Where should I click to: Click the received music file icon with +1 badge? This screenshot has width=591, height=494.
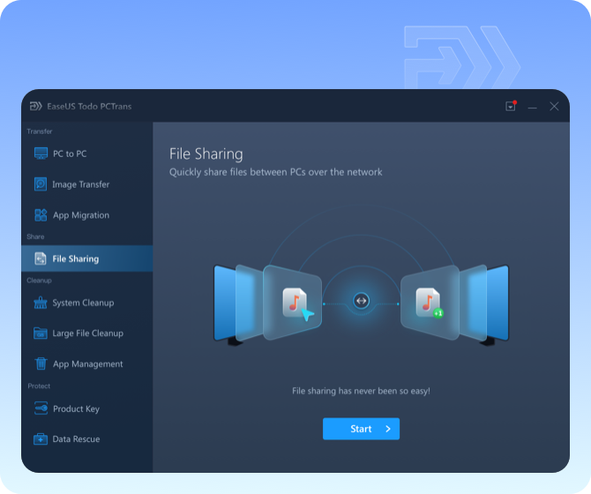(x=429, y=303)
